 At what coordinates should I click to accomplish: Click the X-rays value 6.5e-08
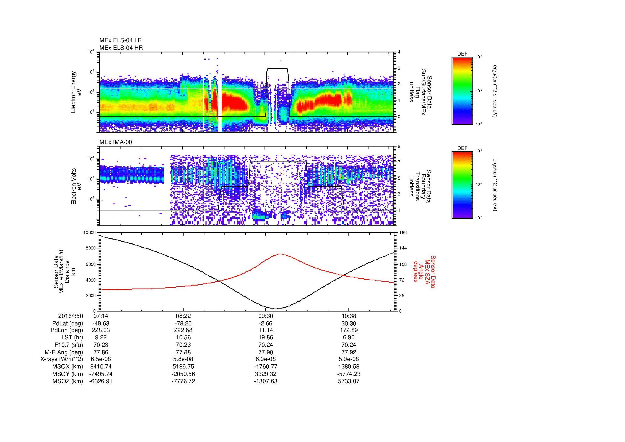pos(101,359)
